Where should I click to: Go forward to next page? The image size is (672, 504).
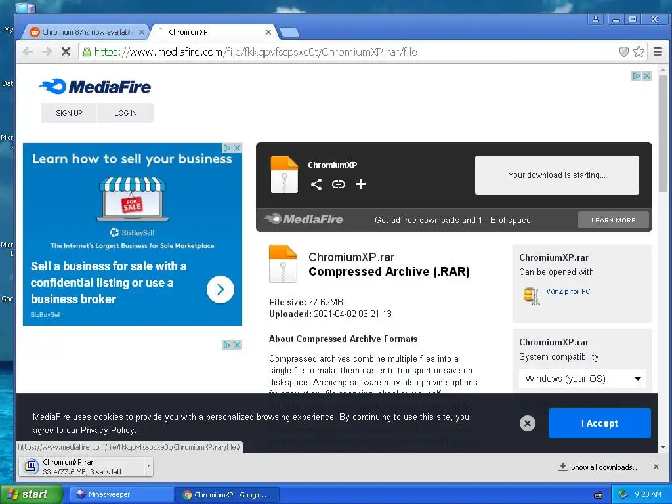click(47, 52)
